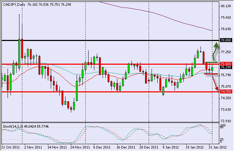Viewport: 234px width, 151px height.
Task: Click the 31 Jan 2012 date label
Action: pyautogui.click(x=217, y=147)
